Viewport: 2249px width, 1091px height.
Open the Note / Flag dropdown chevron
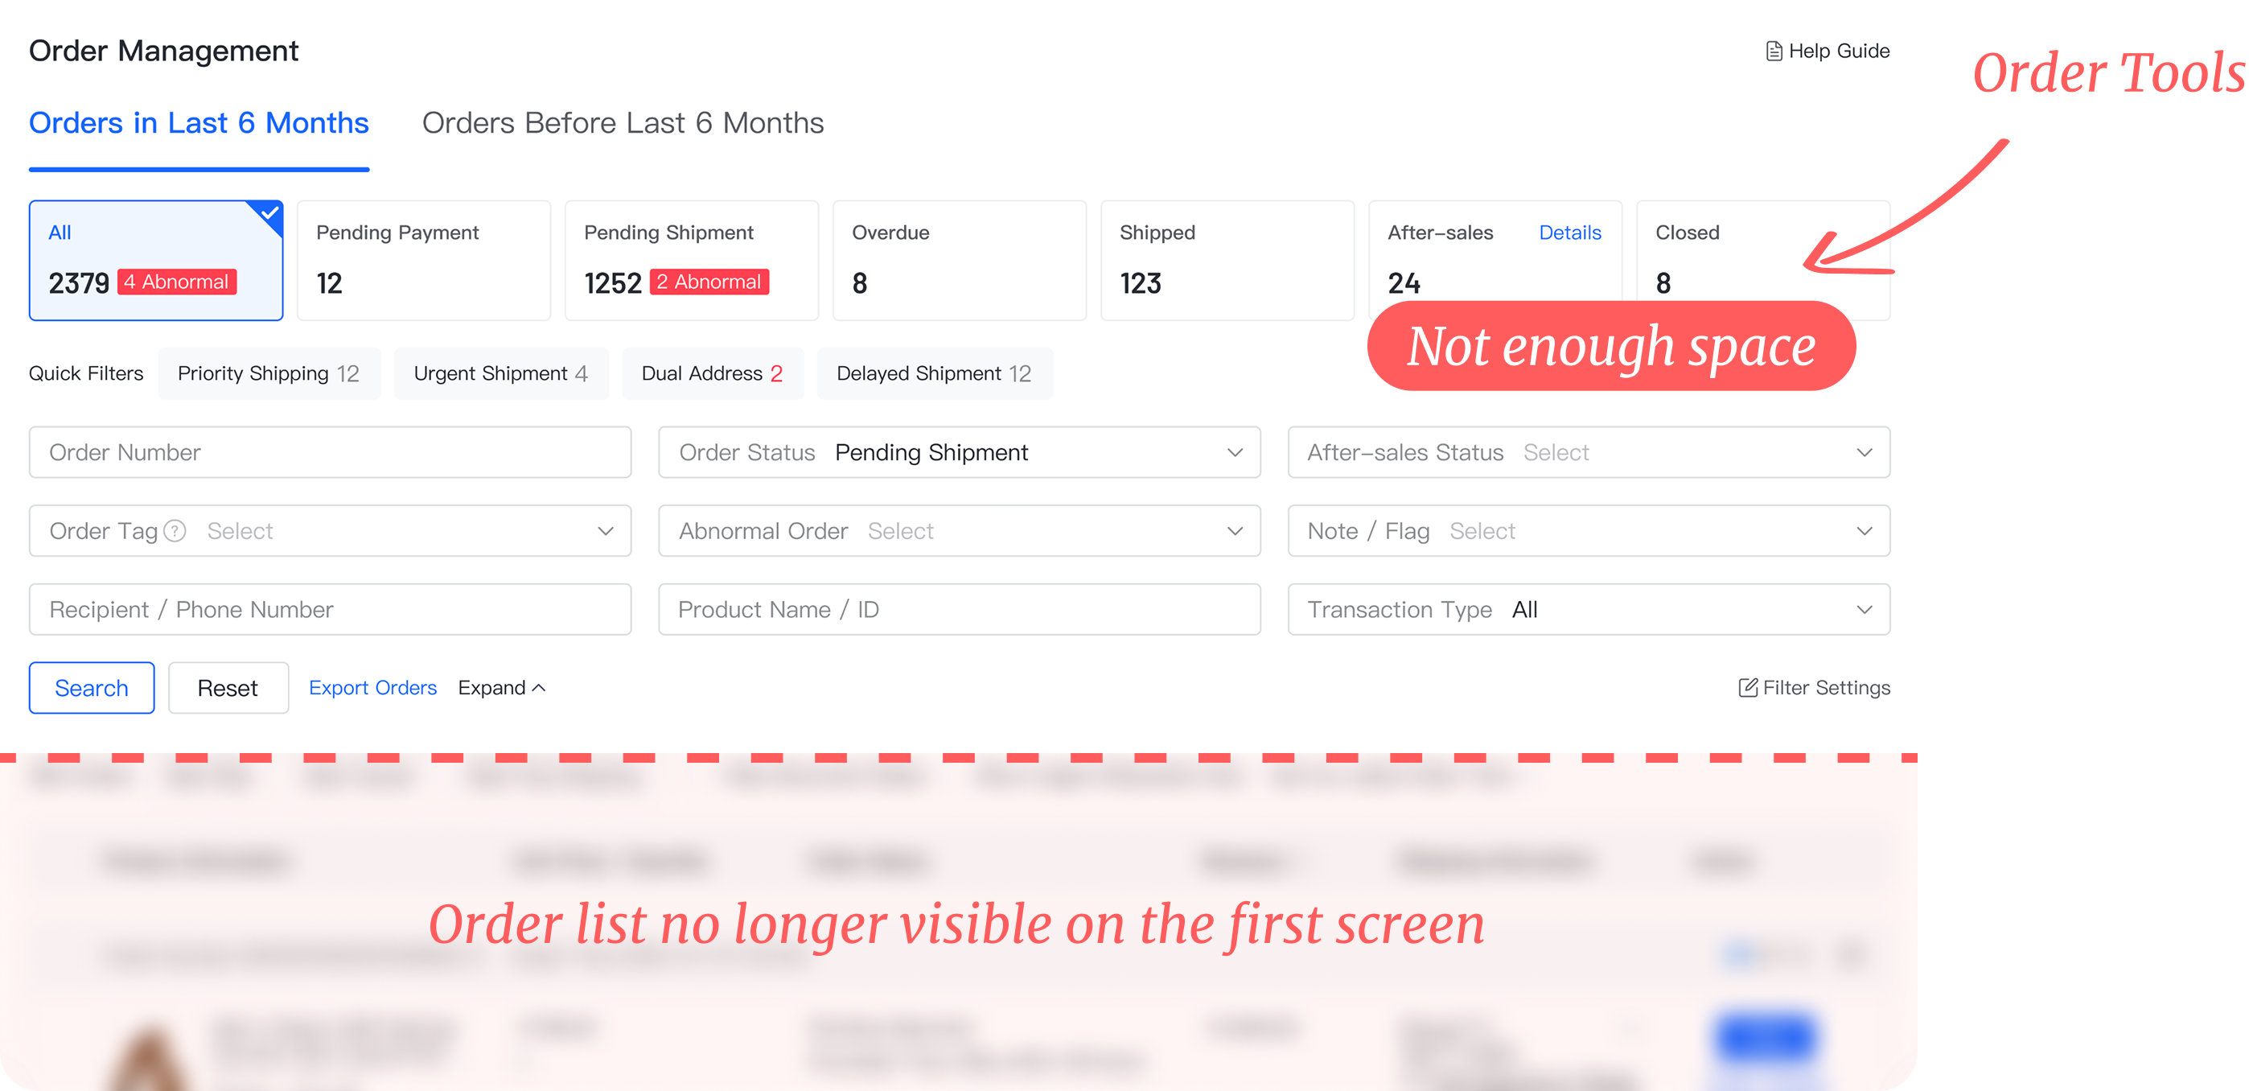[x=1864, y=531]
